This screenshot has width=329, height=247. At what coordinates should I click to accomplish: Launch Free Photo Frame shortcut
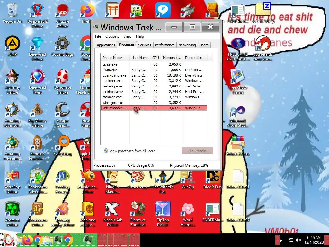(x=238, y=82)
